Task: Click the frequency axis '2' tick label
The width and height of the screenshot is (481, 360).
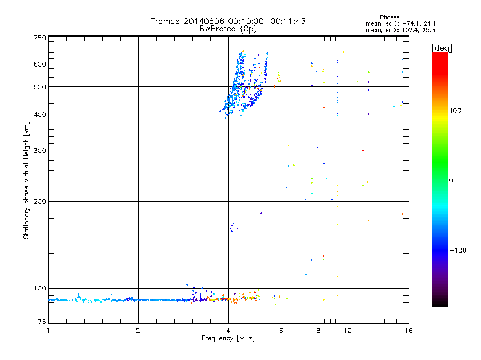Action: 138,331
